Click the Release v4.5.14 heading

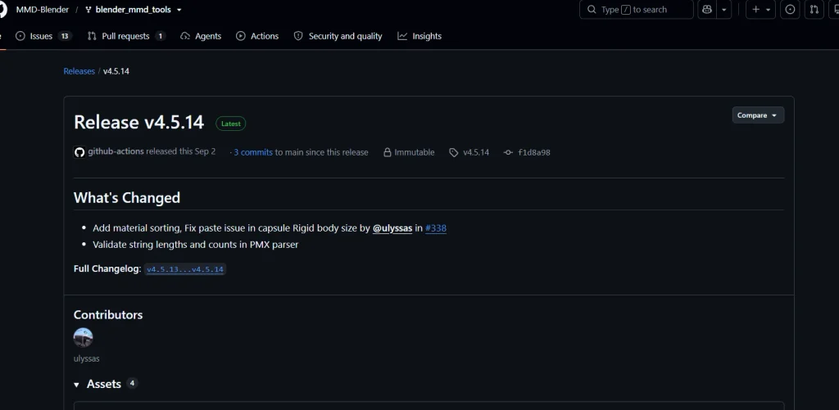pyautogui.click(x=139, y=123)
